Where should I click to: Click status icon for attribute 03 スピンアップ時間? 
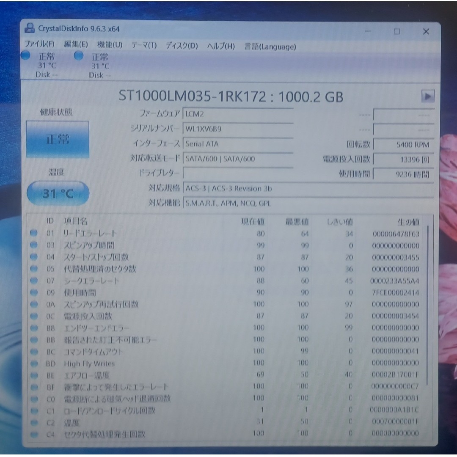(x=34, y=245)
